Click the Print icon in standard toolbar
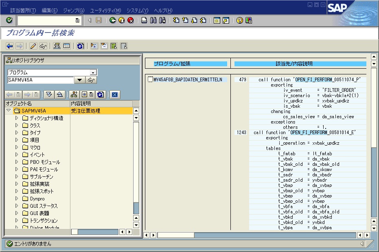The image size is (379, 252). [144, 20]
